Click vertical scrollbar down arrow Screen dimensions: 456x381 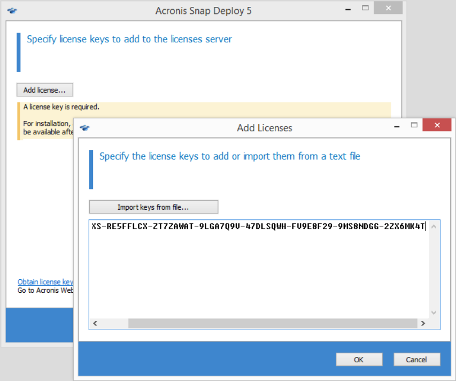(x=434, y=313)
